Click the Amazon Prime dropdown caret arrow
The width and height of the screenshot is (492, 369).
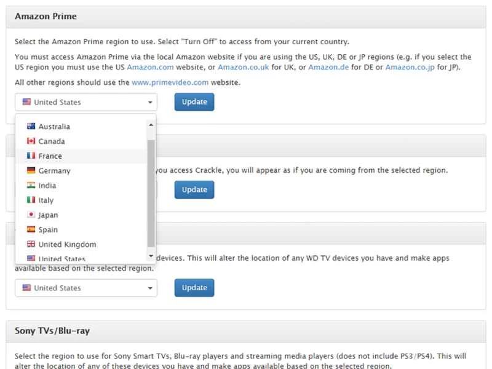point(150,103)
